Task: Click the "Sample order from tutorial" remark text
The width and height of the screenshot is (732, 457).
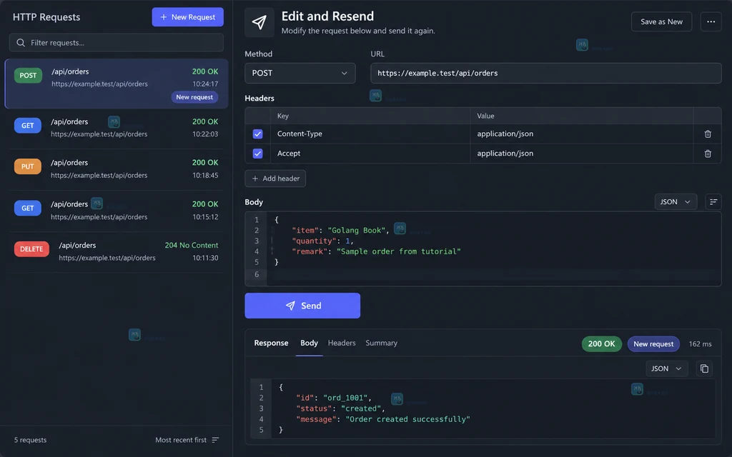Action: click(399, 252)
